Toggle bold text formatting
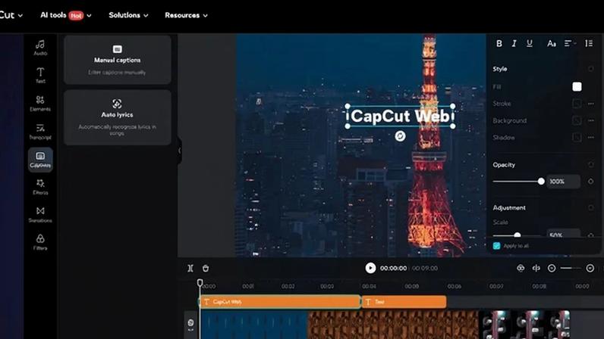Screen dimensions: 604x339 [x=499, y=43]
